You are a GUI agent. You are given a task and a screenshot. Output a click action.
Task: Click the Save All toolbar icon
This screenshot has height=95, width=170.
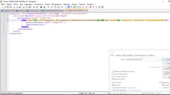11,7
